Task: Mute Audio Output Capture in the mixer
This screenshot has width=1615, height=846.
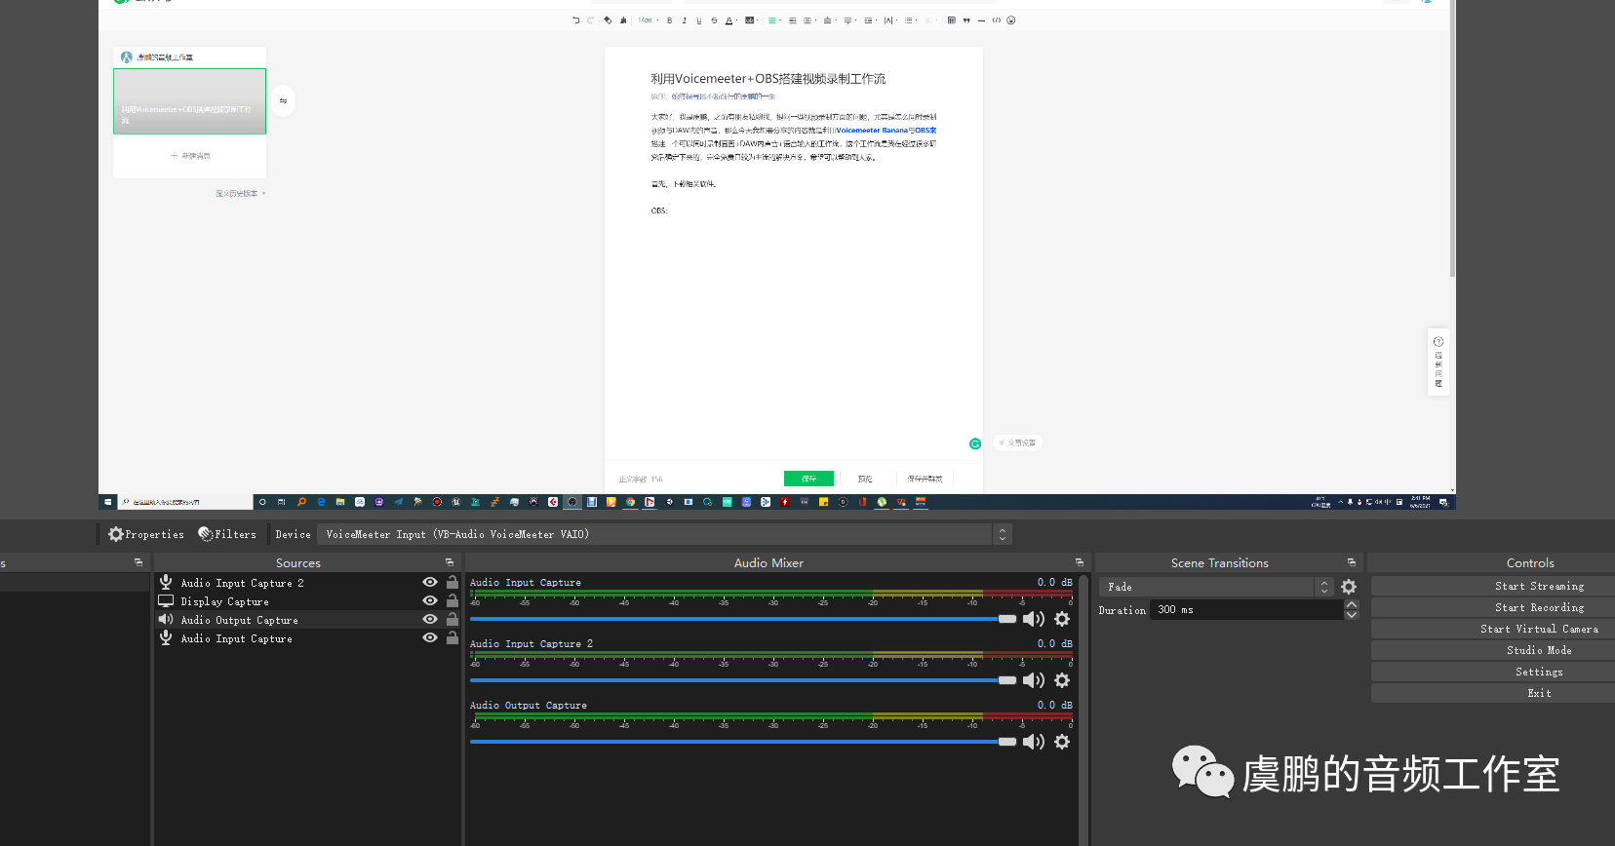Action: (x=1033, y=742)
